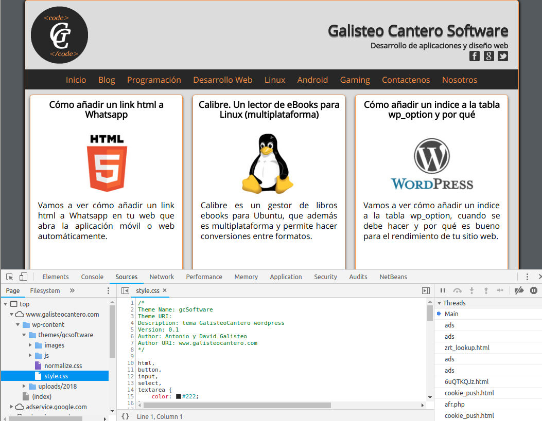Screen dimensions: 542x421
Task: Collapse www.galisteocantero.com domain node
Action: 11,315
